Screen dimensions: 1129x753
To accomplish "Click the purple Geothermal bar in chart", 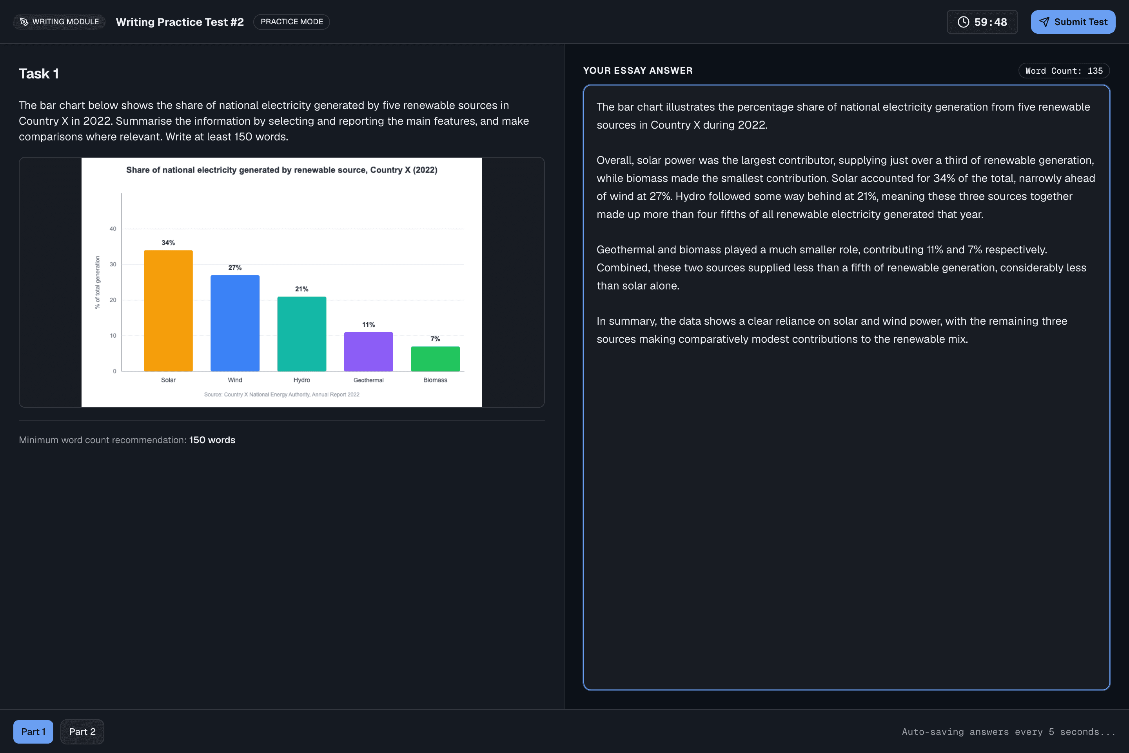I will point(368,351).
